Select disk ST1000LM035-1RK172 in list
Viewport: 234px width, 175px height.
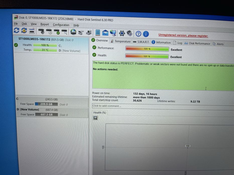pyautogui.click(x=51, y=45)
